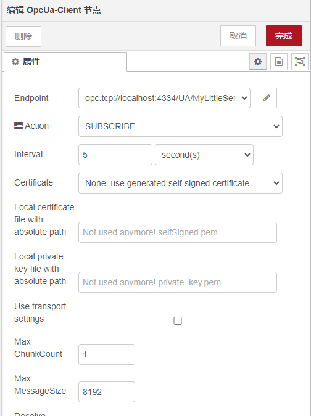Click the 完成 done button
311x416 pixels.
point(284,36)
